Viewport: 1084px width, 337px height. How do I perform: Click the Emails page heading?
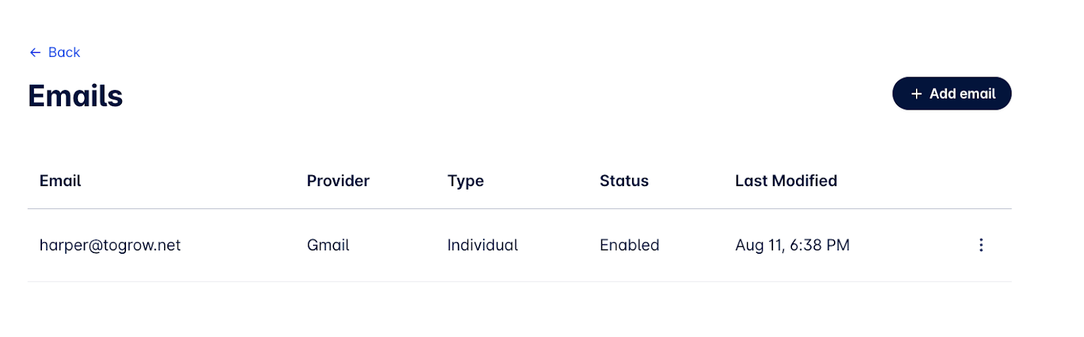(x=75, y=96)
